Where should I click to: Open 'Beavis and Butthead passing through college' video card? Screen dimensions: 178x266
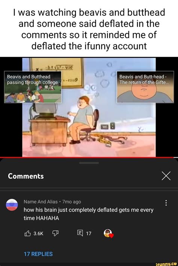tap(33, 87)
